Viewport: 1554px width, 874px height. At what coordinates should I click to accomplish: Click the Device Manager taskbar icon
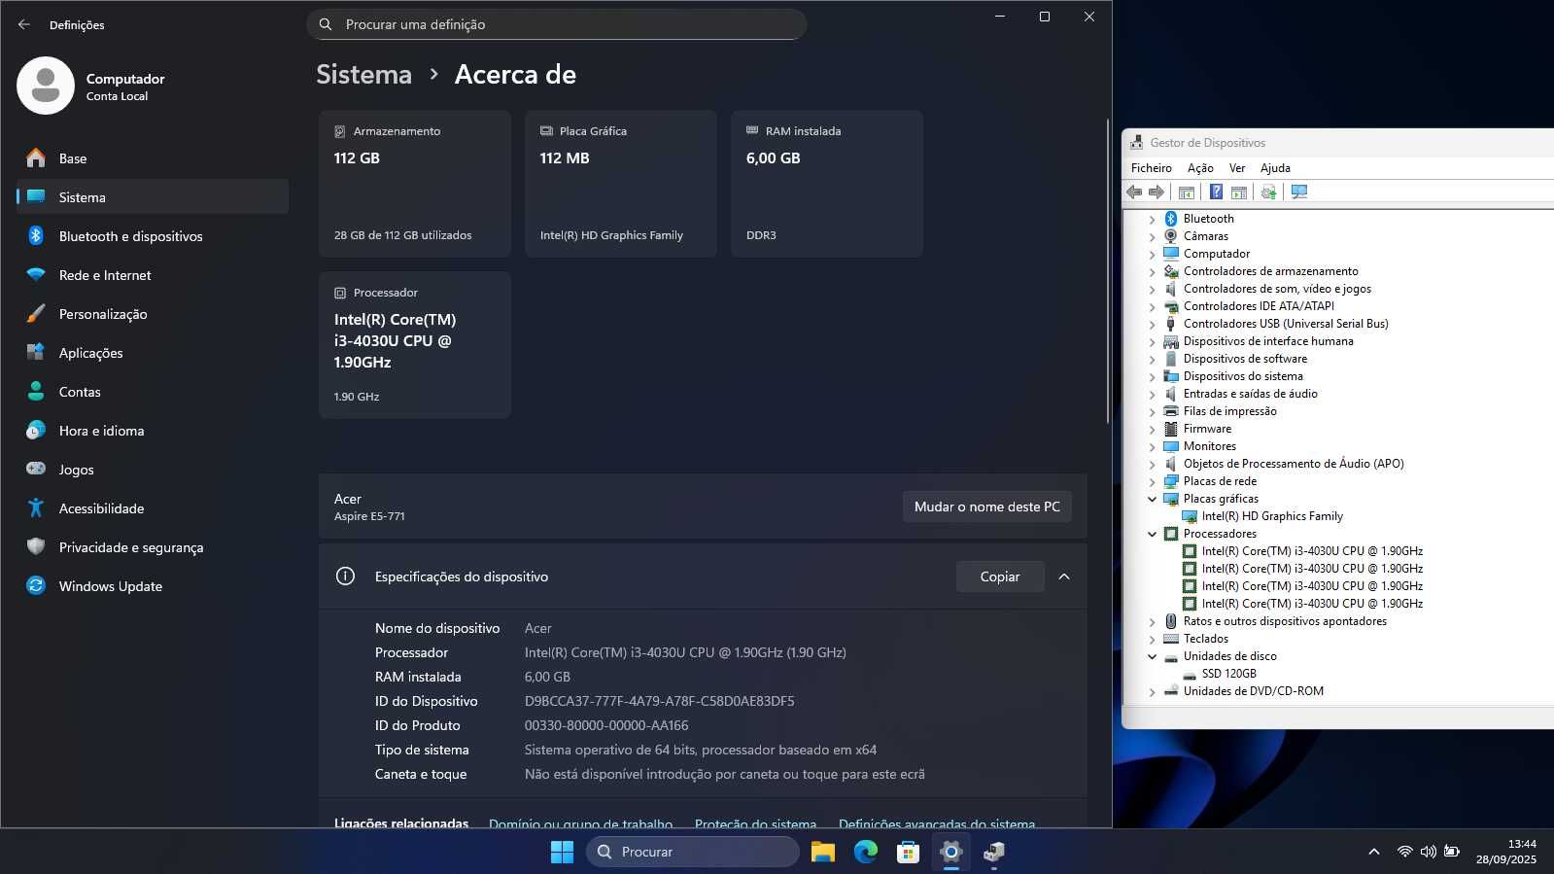(x=994, y=852)
